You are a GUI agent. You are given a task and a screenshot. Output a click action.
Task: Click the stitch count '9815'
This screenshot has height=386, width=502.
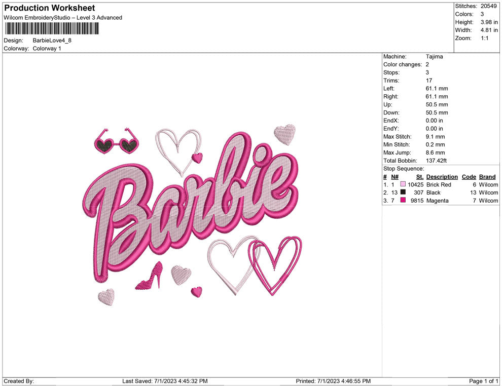click(x=417, y=201)
